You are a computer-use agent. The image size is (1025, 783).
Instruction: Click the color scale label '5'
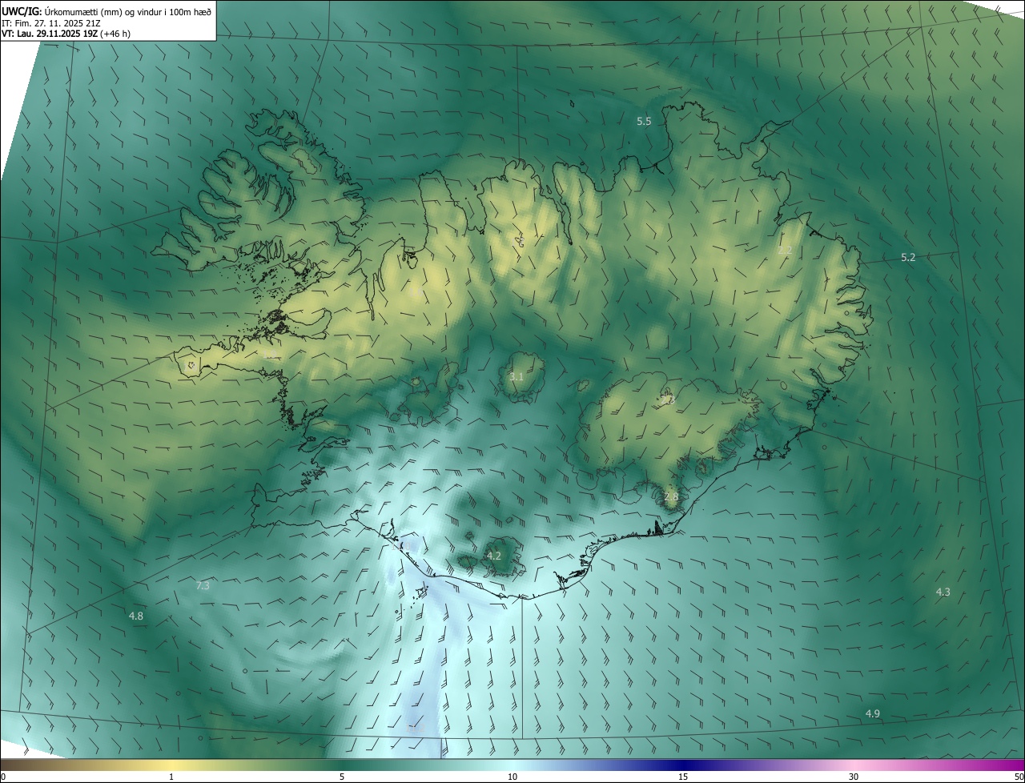point(342,777)
